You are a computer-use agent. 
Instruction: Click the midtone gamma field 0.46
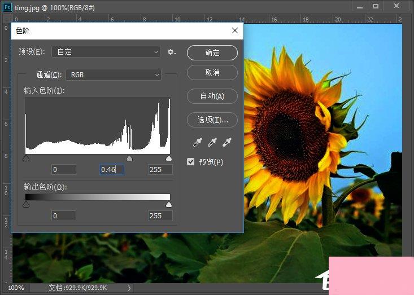coord(112,170)
